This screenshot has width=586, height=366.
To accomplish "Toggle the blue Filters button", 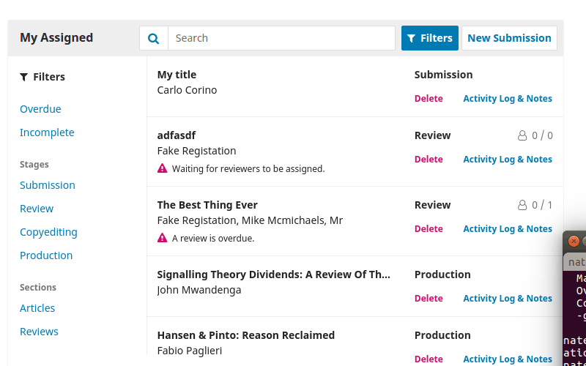I will [430, 38].
